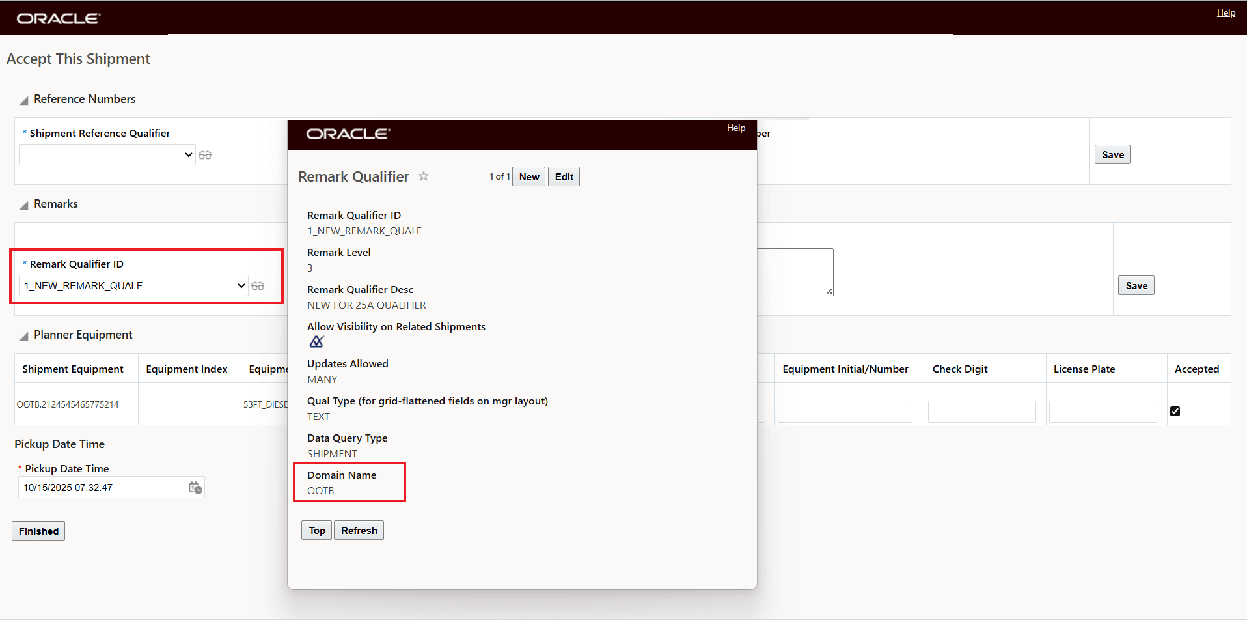Click the "1 of 1" record counter
Viewport: 1247px width, 620px height.
pos(500,176)
